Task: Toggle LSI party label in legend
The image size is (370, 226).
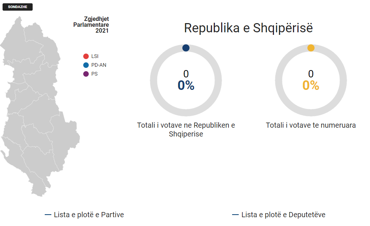Action: [x=95, y=56]
